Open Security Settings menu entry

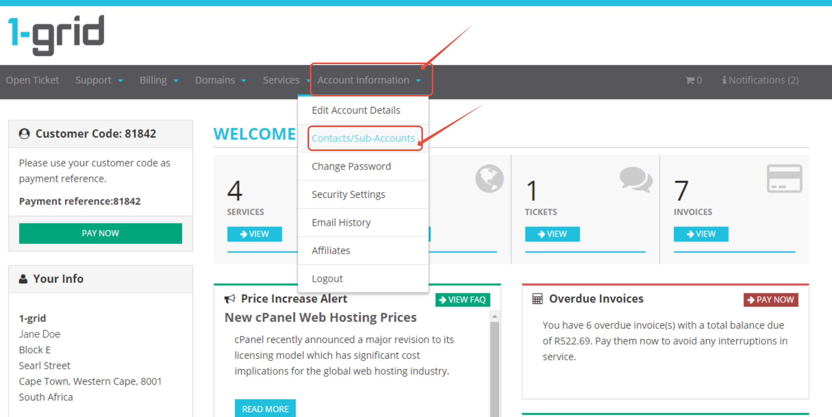click(348, 195)
